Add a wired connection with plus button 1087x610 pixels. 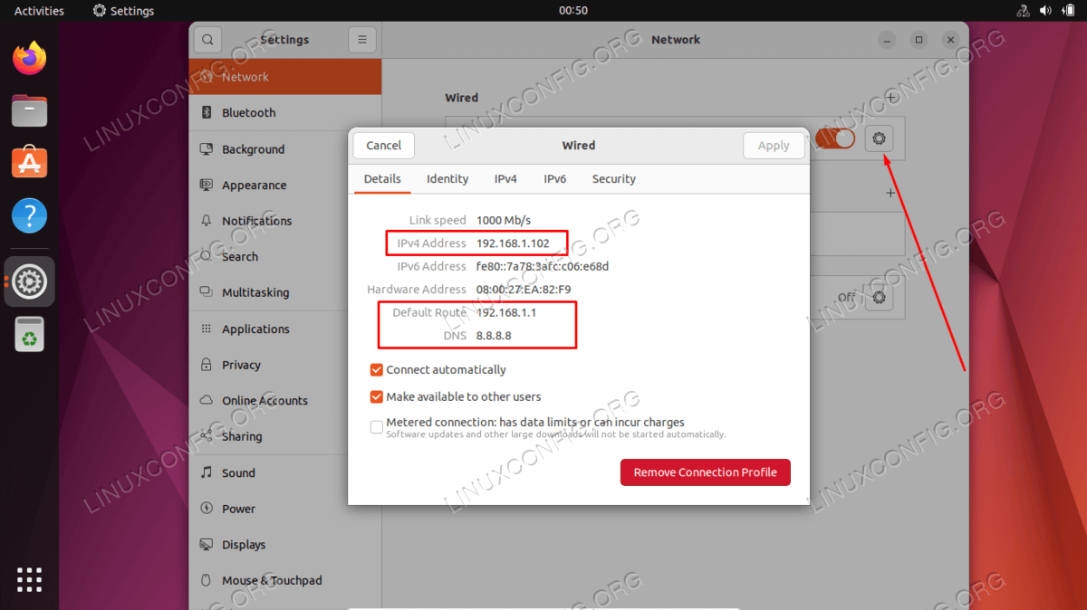click(x=891, y=97)
